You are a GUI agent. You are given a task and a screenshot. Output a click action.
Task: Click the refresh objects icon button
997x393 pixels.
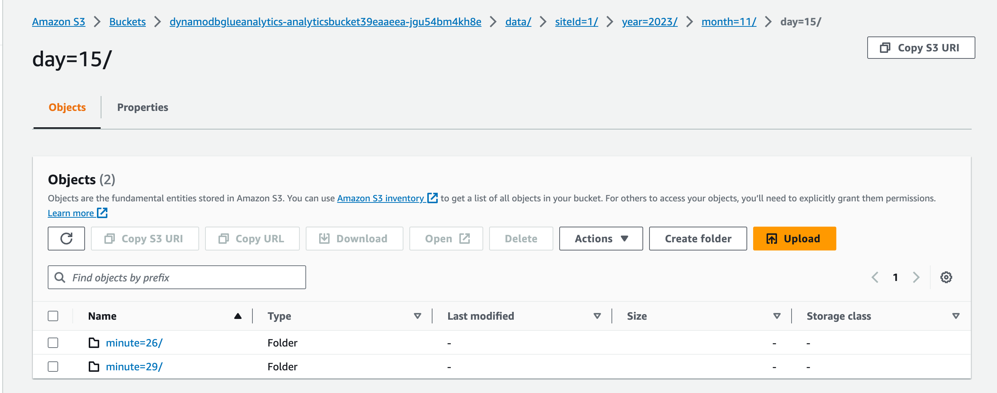[66, 239]
